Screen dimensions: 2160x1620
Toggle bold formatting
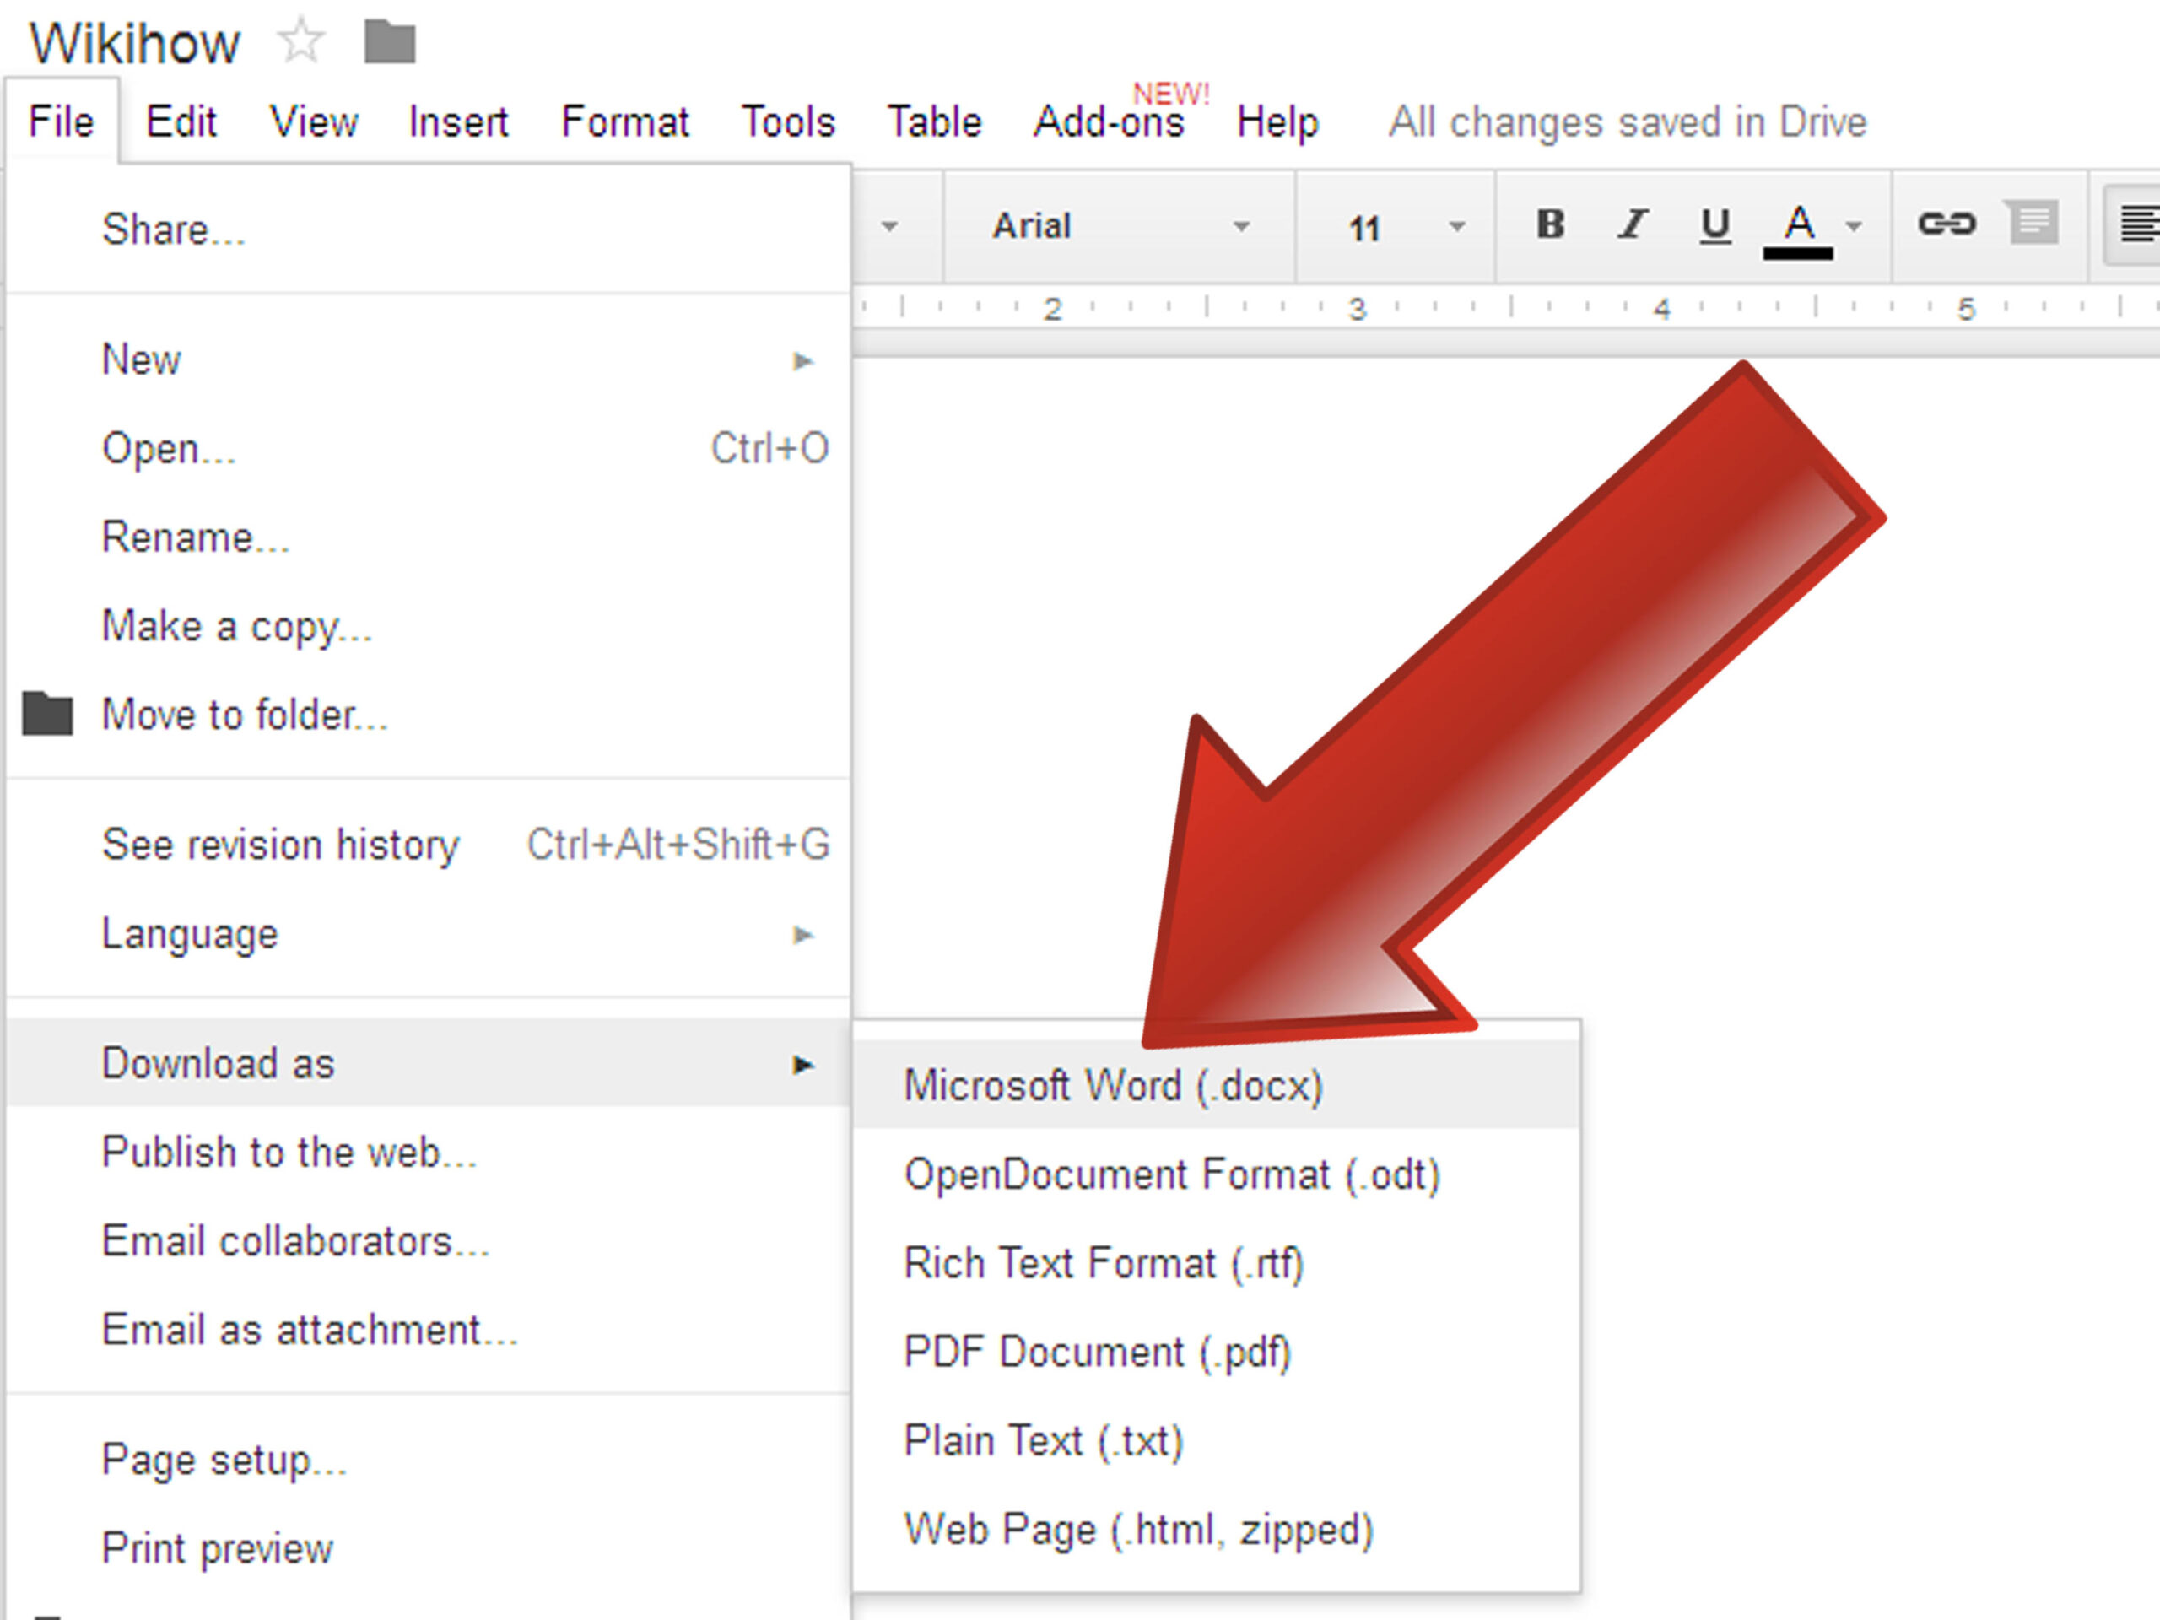coord(1551,225)
